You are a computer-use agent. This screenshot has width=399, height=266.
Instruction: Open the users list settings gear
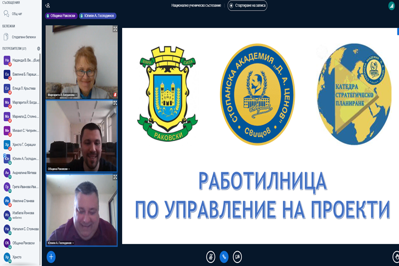coord(38,48)
